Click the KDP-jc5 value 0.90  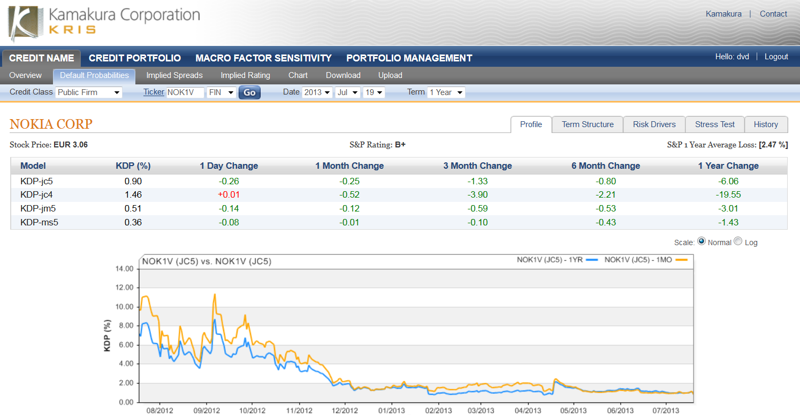coord(133,181)
